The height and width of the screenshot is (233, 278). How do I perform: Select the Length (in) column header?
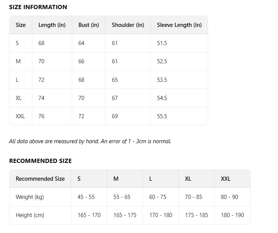click(x=52, y=25)
